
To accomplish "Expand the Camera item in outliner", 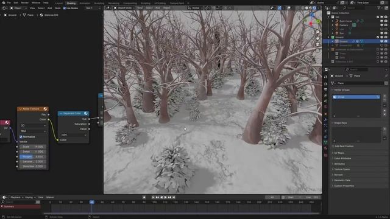I will 333,25.
